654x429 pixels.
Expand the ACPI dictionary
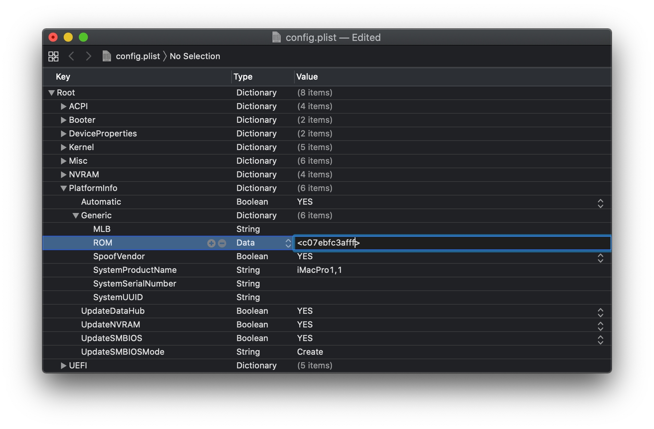coord(64,106)
